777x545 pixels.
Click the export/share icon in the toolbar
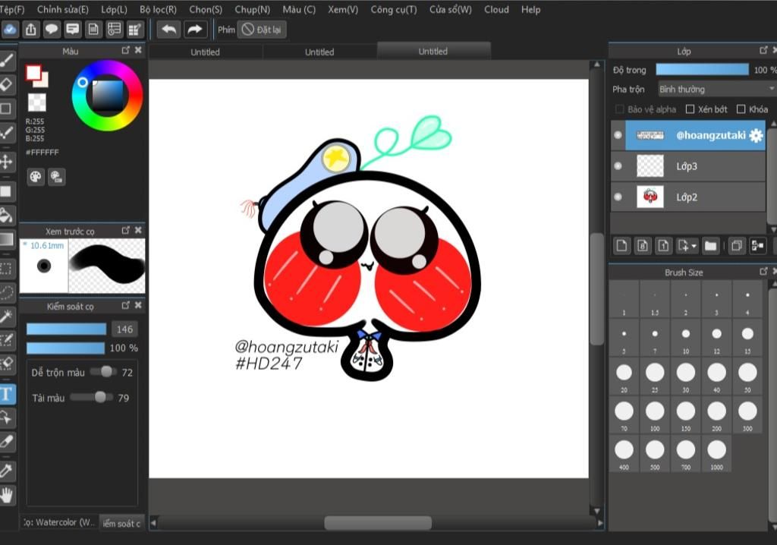pyautogui.click(x=30, y=30)
